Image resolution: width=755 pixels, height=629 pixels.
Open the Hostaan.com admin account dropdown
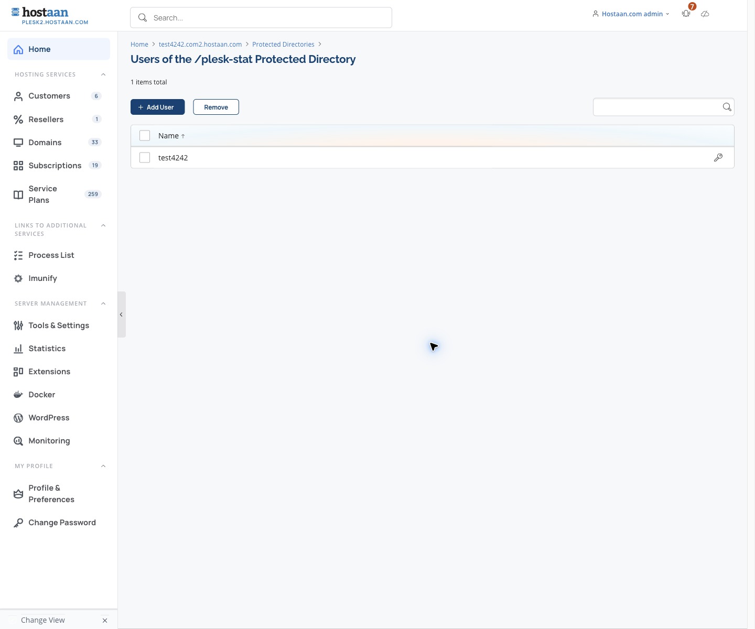coord(631,14)
